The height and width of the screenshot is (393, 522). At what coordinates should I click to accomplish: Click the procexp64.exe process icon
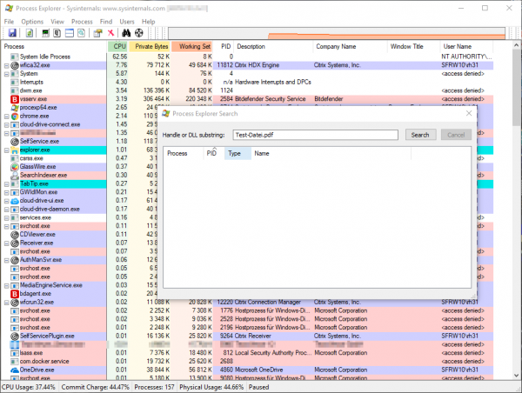(14, 108)
